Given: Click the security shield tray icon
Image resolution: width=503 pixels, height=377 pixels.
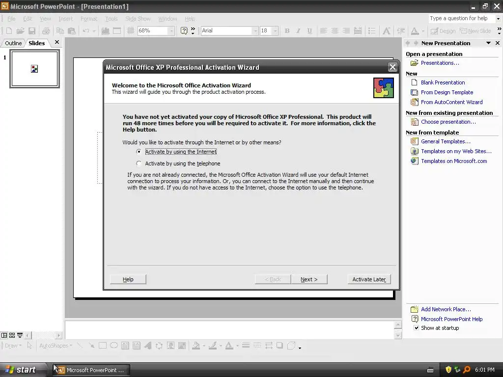Looking at the screenshot, I should tap(448, 370).
